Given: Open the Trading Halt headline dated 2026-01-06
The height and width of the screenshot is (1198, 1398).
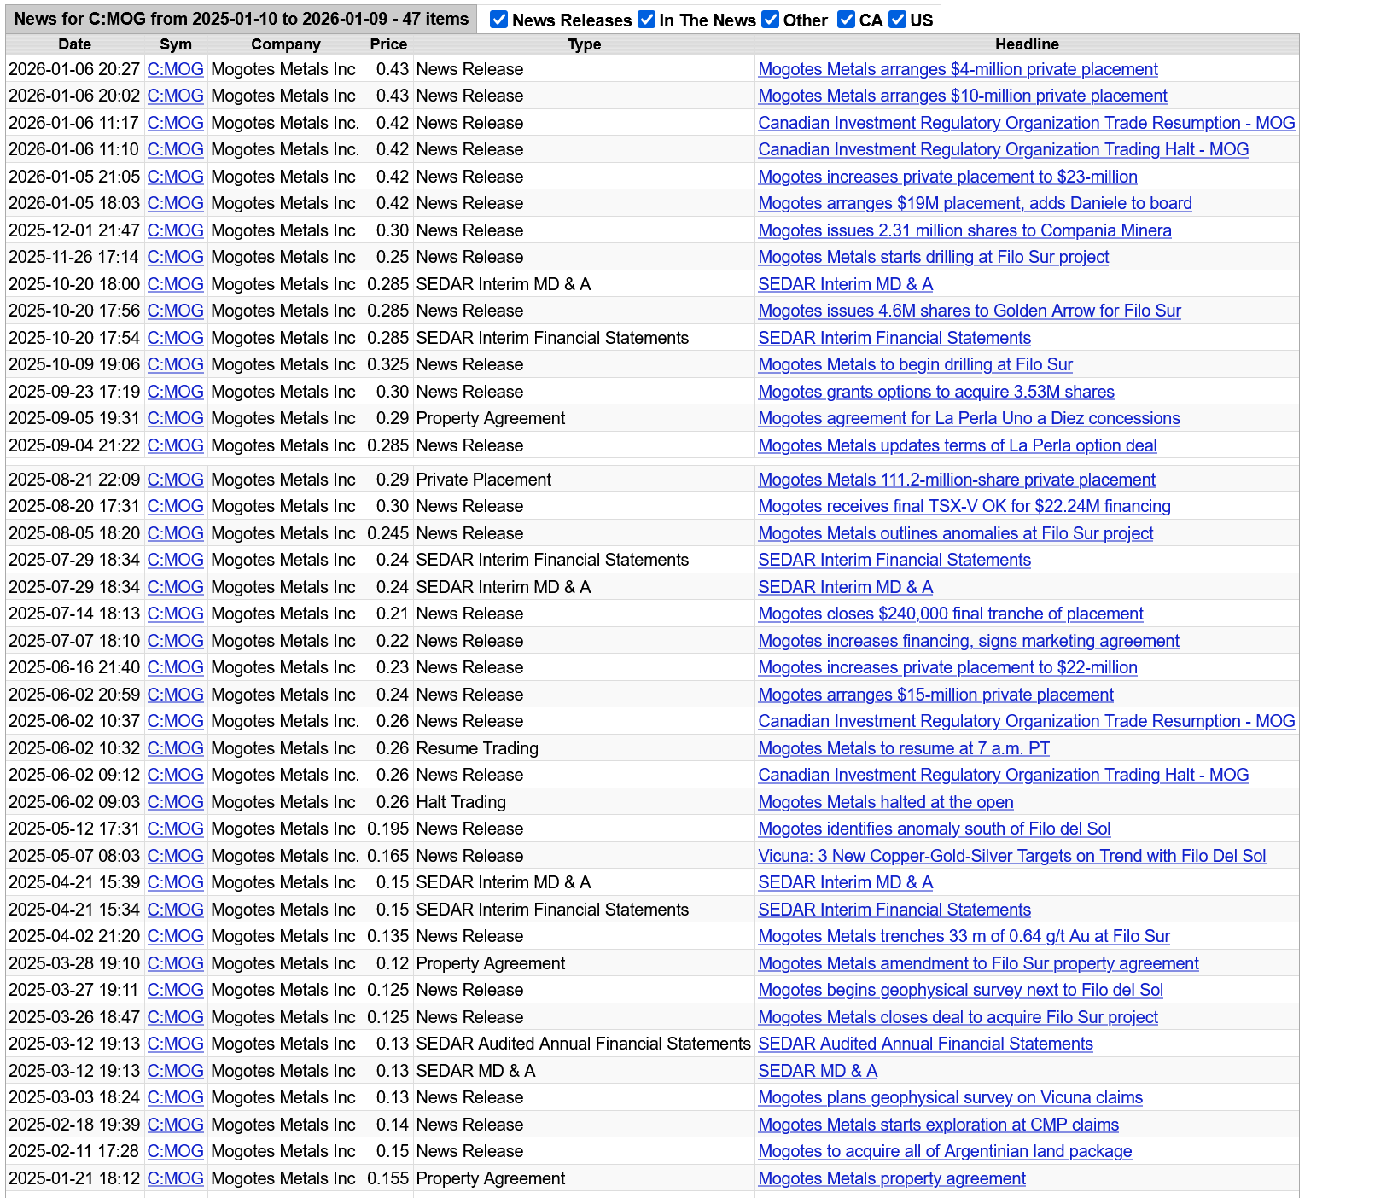Looking at the screenshot, I should [x=1004, y=149].
